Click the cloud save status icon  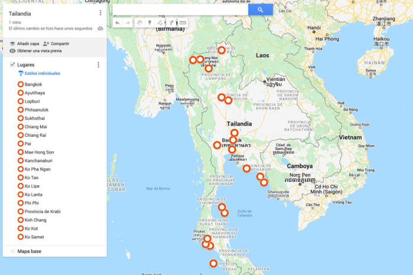point(100,28)
